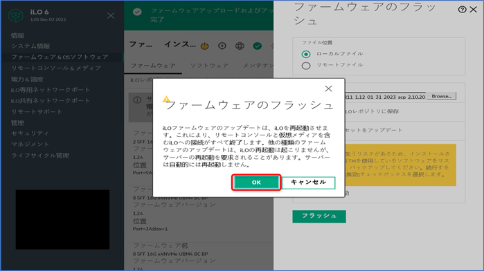The width and height of the screenshot is (484, 271).
Task: Open セキュリティ in the sidebar
Action: tap(30, 133)
